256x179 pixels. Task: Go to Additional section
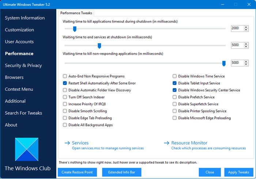[x=15, y=101]
